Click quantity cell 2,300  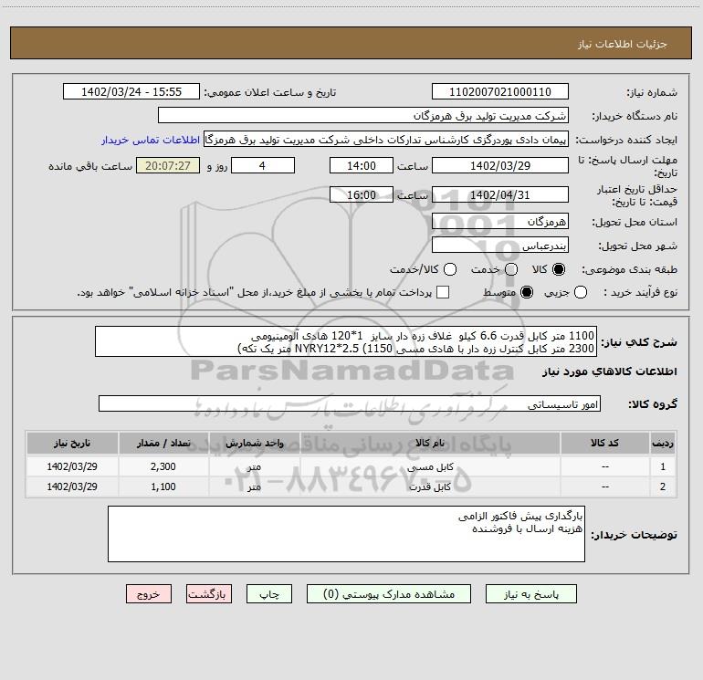163,466
